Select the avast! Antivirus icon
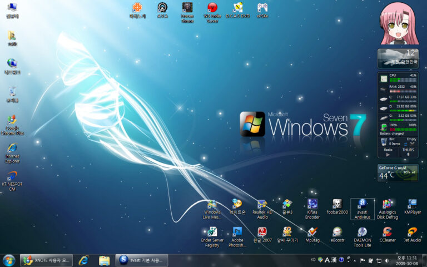The image size is (427, 267). [362, 209]
